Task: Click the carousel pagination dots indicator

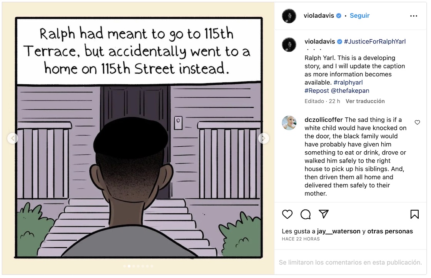Action: [138, 266]
